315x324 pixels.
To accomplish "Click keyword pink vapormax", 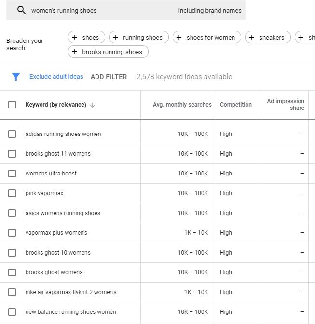I will pyautogui.click(x=44, y=193).
